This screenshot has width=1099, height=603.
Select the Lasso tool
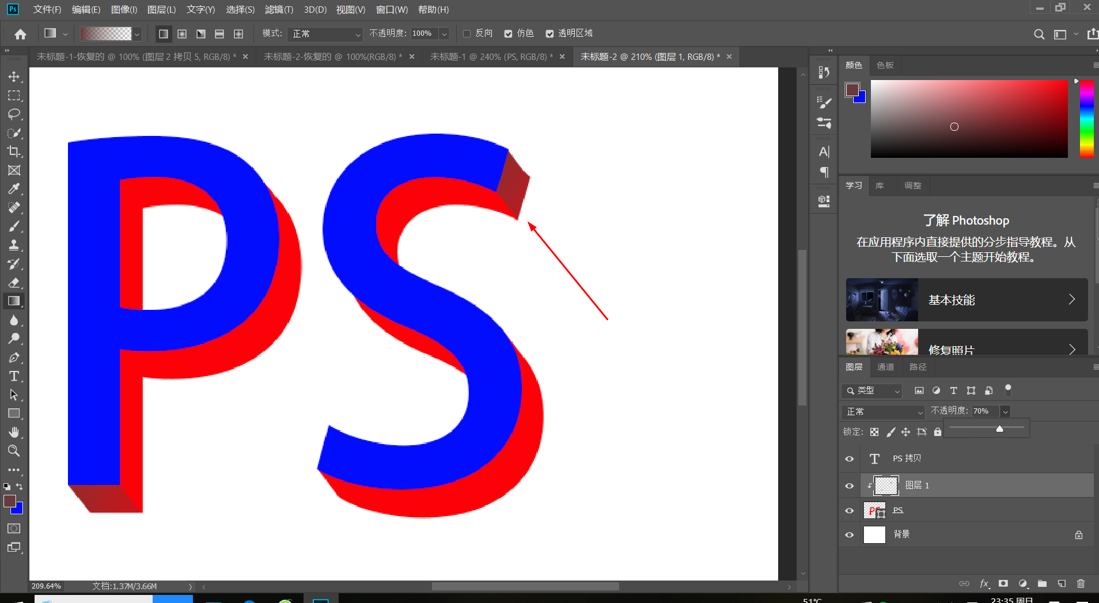(14, 114)
